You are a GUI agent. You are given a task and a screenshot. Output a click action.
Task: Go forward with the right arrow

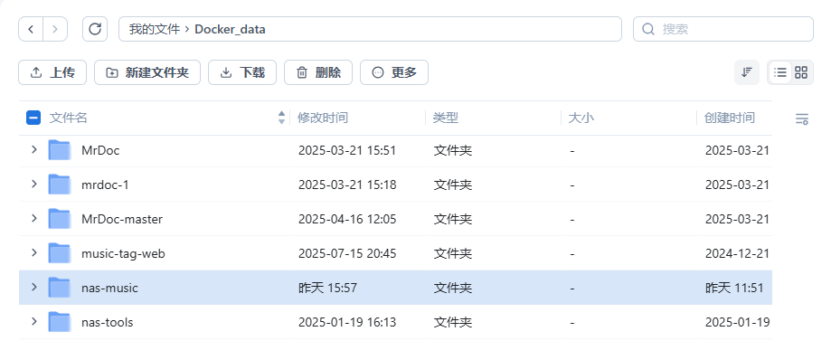pos(55,29)
